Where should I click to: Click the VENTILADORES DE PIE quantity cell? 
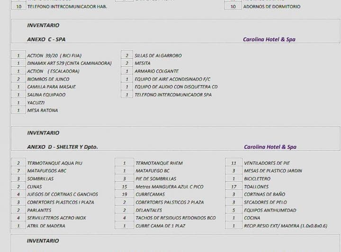pos(233,163)
